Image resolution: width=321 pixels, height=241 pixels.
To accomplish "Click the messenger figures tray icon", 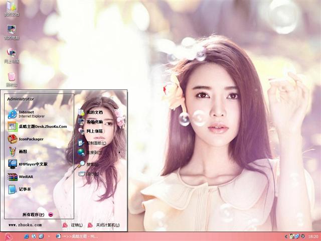I will click(291, 236).
